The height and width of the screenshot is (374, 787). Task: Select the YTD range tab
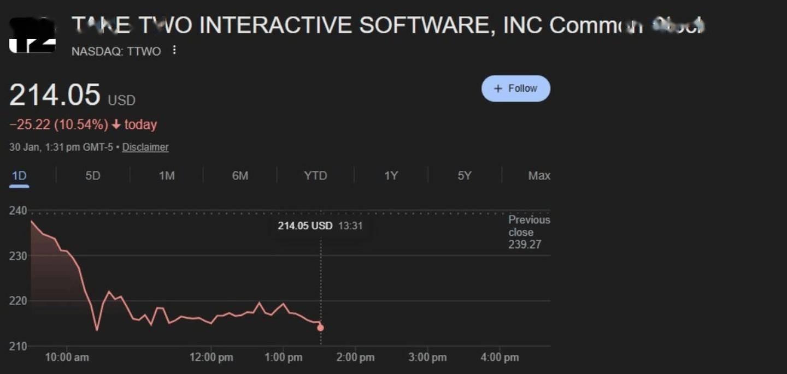point(315,176)
